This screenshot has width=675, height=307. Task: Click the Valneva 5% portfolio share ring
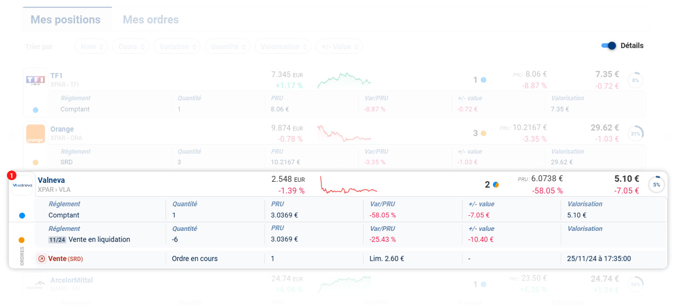[656, 184]
